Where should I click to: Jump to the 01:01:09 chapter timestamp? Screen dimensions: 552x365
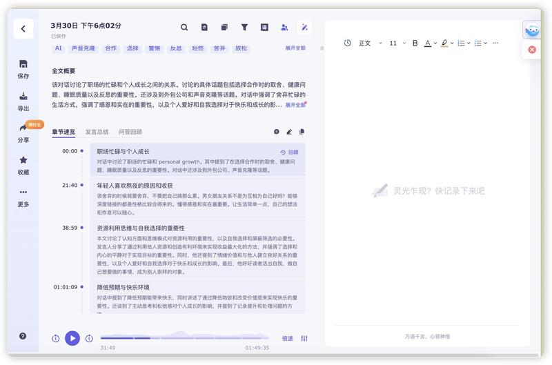point(66,287)
